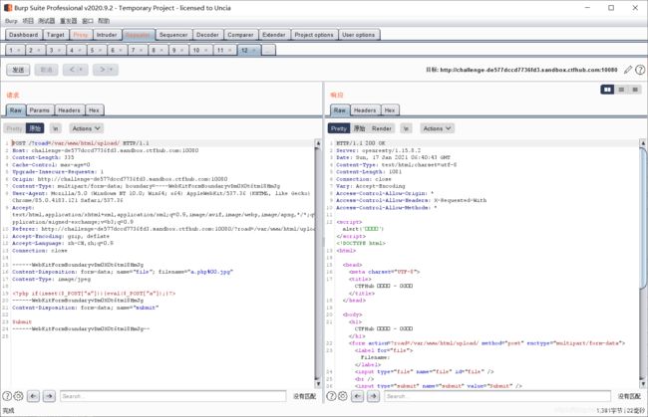648x417 pixels.
Task: Open the Project options tab
Action: pos(314,35)
